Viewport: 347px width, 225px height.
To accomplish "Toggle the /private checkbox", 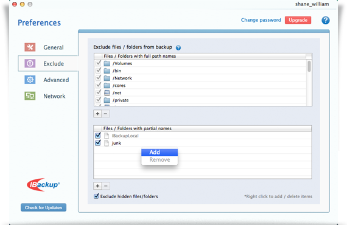I will (98, 100).
